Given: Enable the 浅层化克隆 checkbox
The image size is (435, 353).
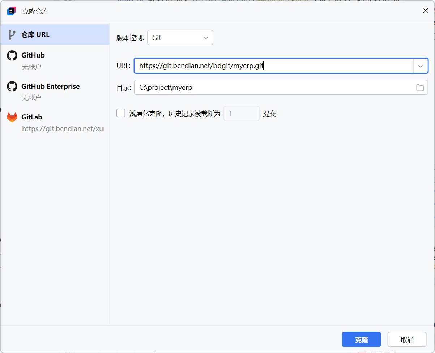Looking at the screenshot, I should (121, 113).
